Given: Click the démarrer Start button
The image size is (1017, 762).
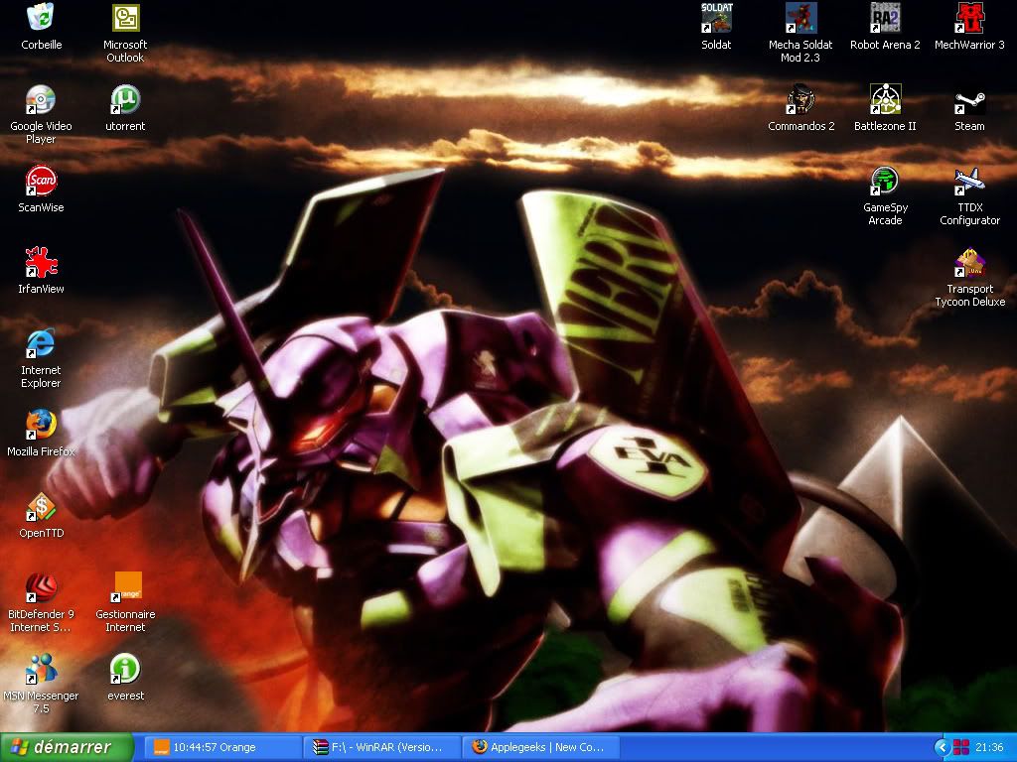Looking at the screenshot, I should pyautogui.click(x=67, y=747).
